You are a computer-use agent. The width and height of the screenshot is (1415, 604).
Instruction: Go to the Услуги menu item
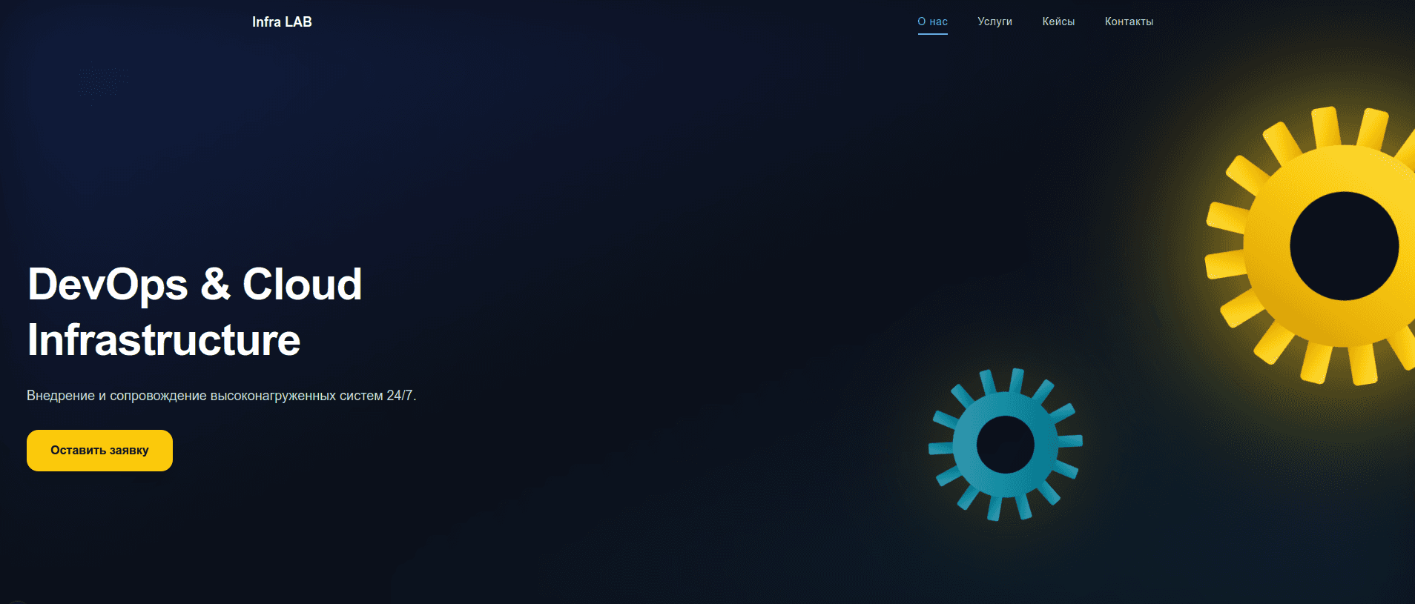click(995, 21)
